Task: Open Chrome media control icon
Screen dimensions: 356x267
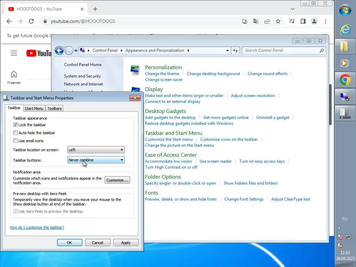Action: click(x=292, y=21)
